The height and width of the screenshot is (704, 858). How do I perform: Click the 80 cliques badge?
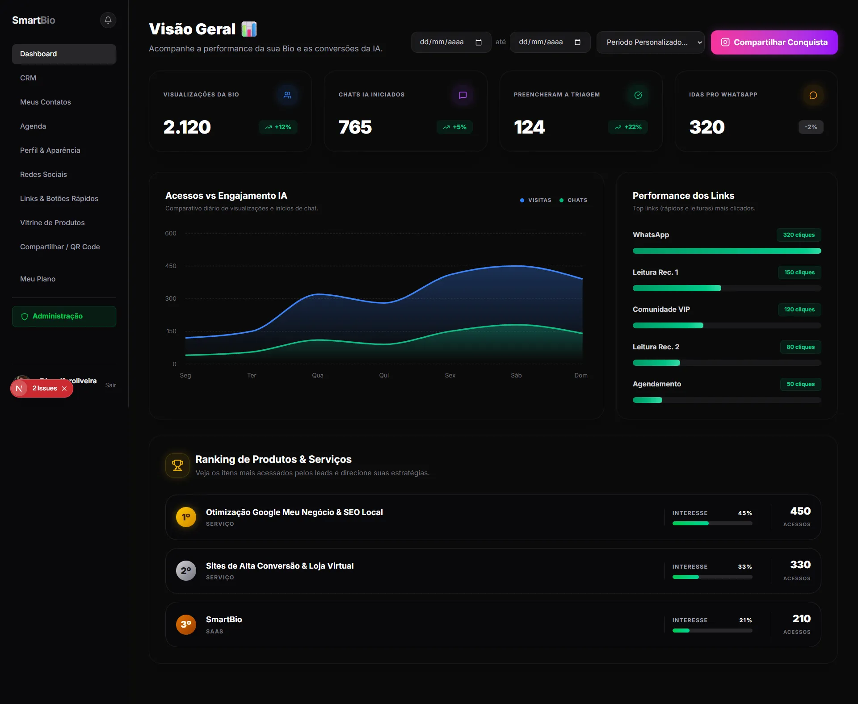point(801,347)
